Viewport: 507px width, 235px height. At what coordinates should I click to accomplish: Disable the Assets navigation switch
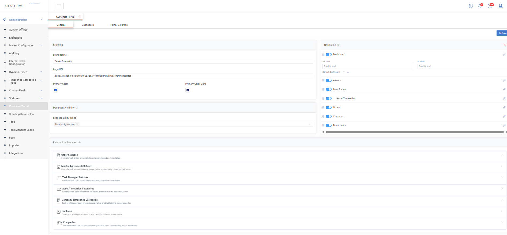click(329, 80)
